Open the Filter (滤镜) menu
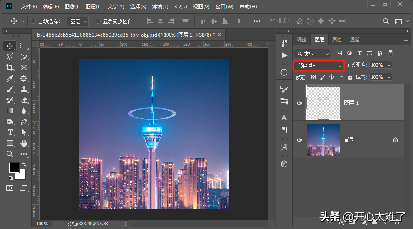413x229 pixels. click(160, 7)
